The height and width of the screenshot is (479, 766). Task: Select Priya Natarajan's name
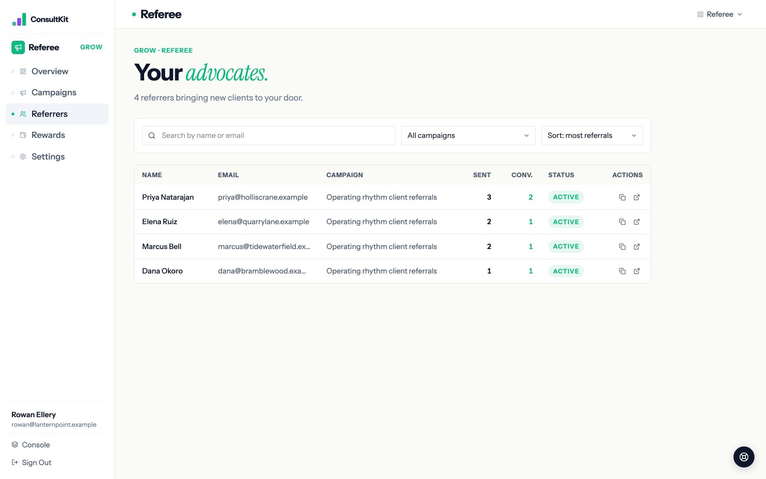tap(168, 197)
